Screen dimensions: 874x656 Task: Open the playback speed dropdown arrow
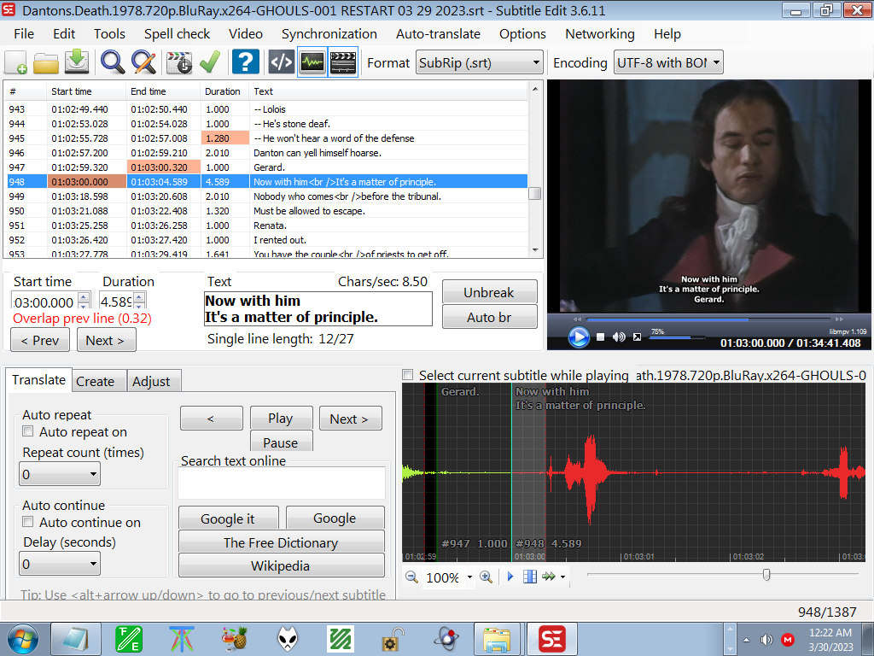click(563, 577)
